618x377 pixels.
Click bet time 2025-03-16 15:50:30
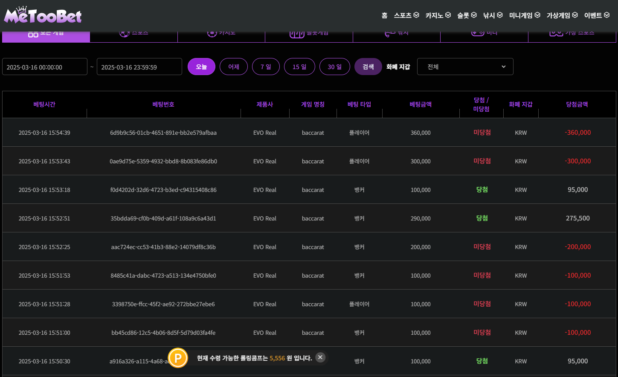[x=44, y=361]
